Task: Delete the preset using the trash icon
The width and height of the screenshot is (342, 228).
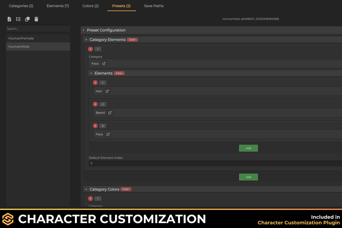Action: [x=36, y=19]
